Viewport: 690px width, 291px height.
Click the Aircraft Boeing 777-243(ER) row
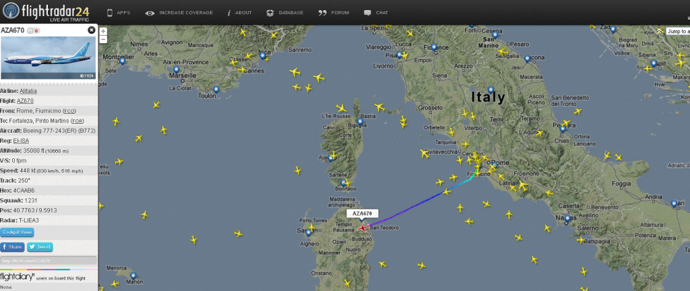tap(49, 131)
